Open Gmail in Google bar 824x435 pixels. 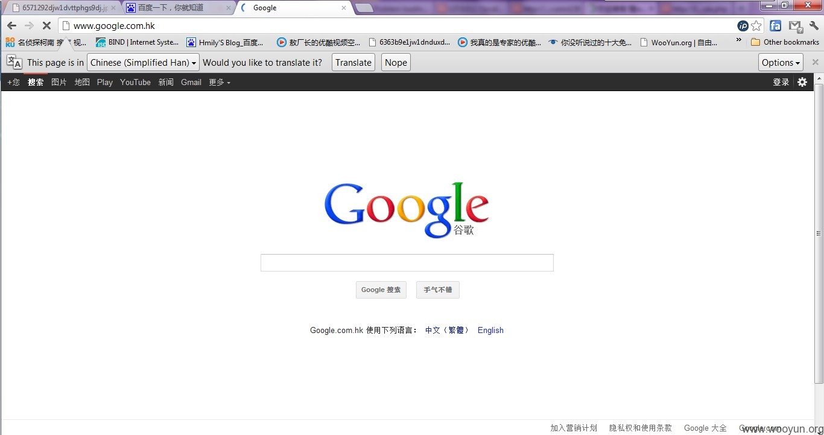click(x=191, y=82)
